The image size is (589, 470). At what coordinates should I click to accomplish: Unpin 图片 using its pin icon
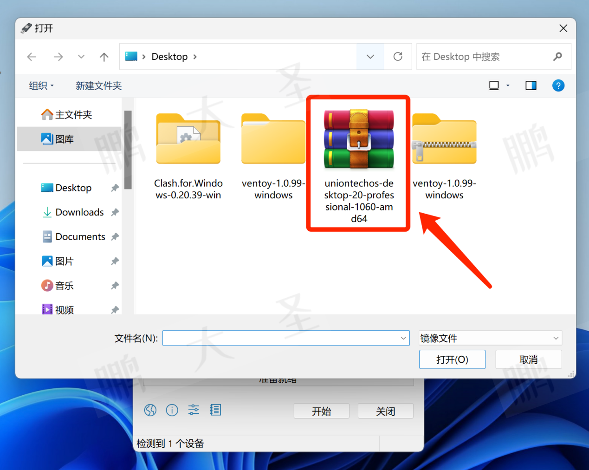[115, 261]
